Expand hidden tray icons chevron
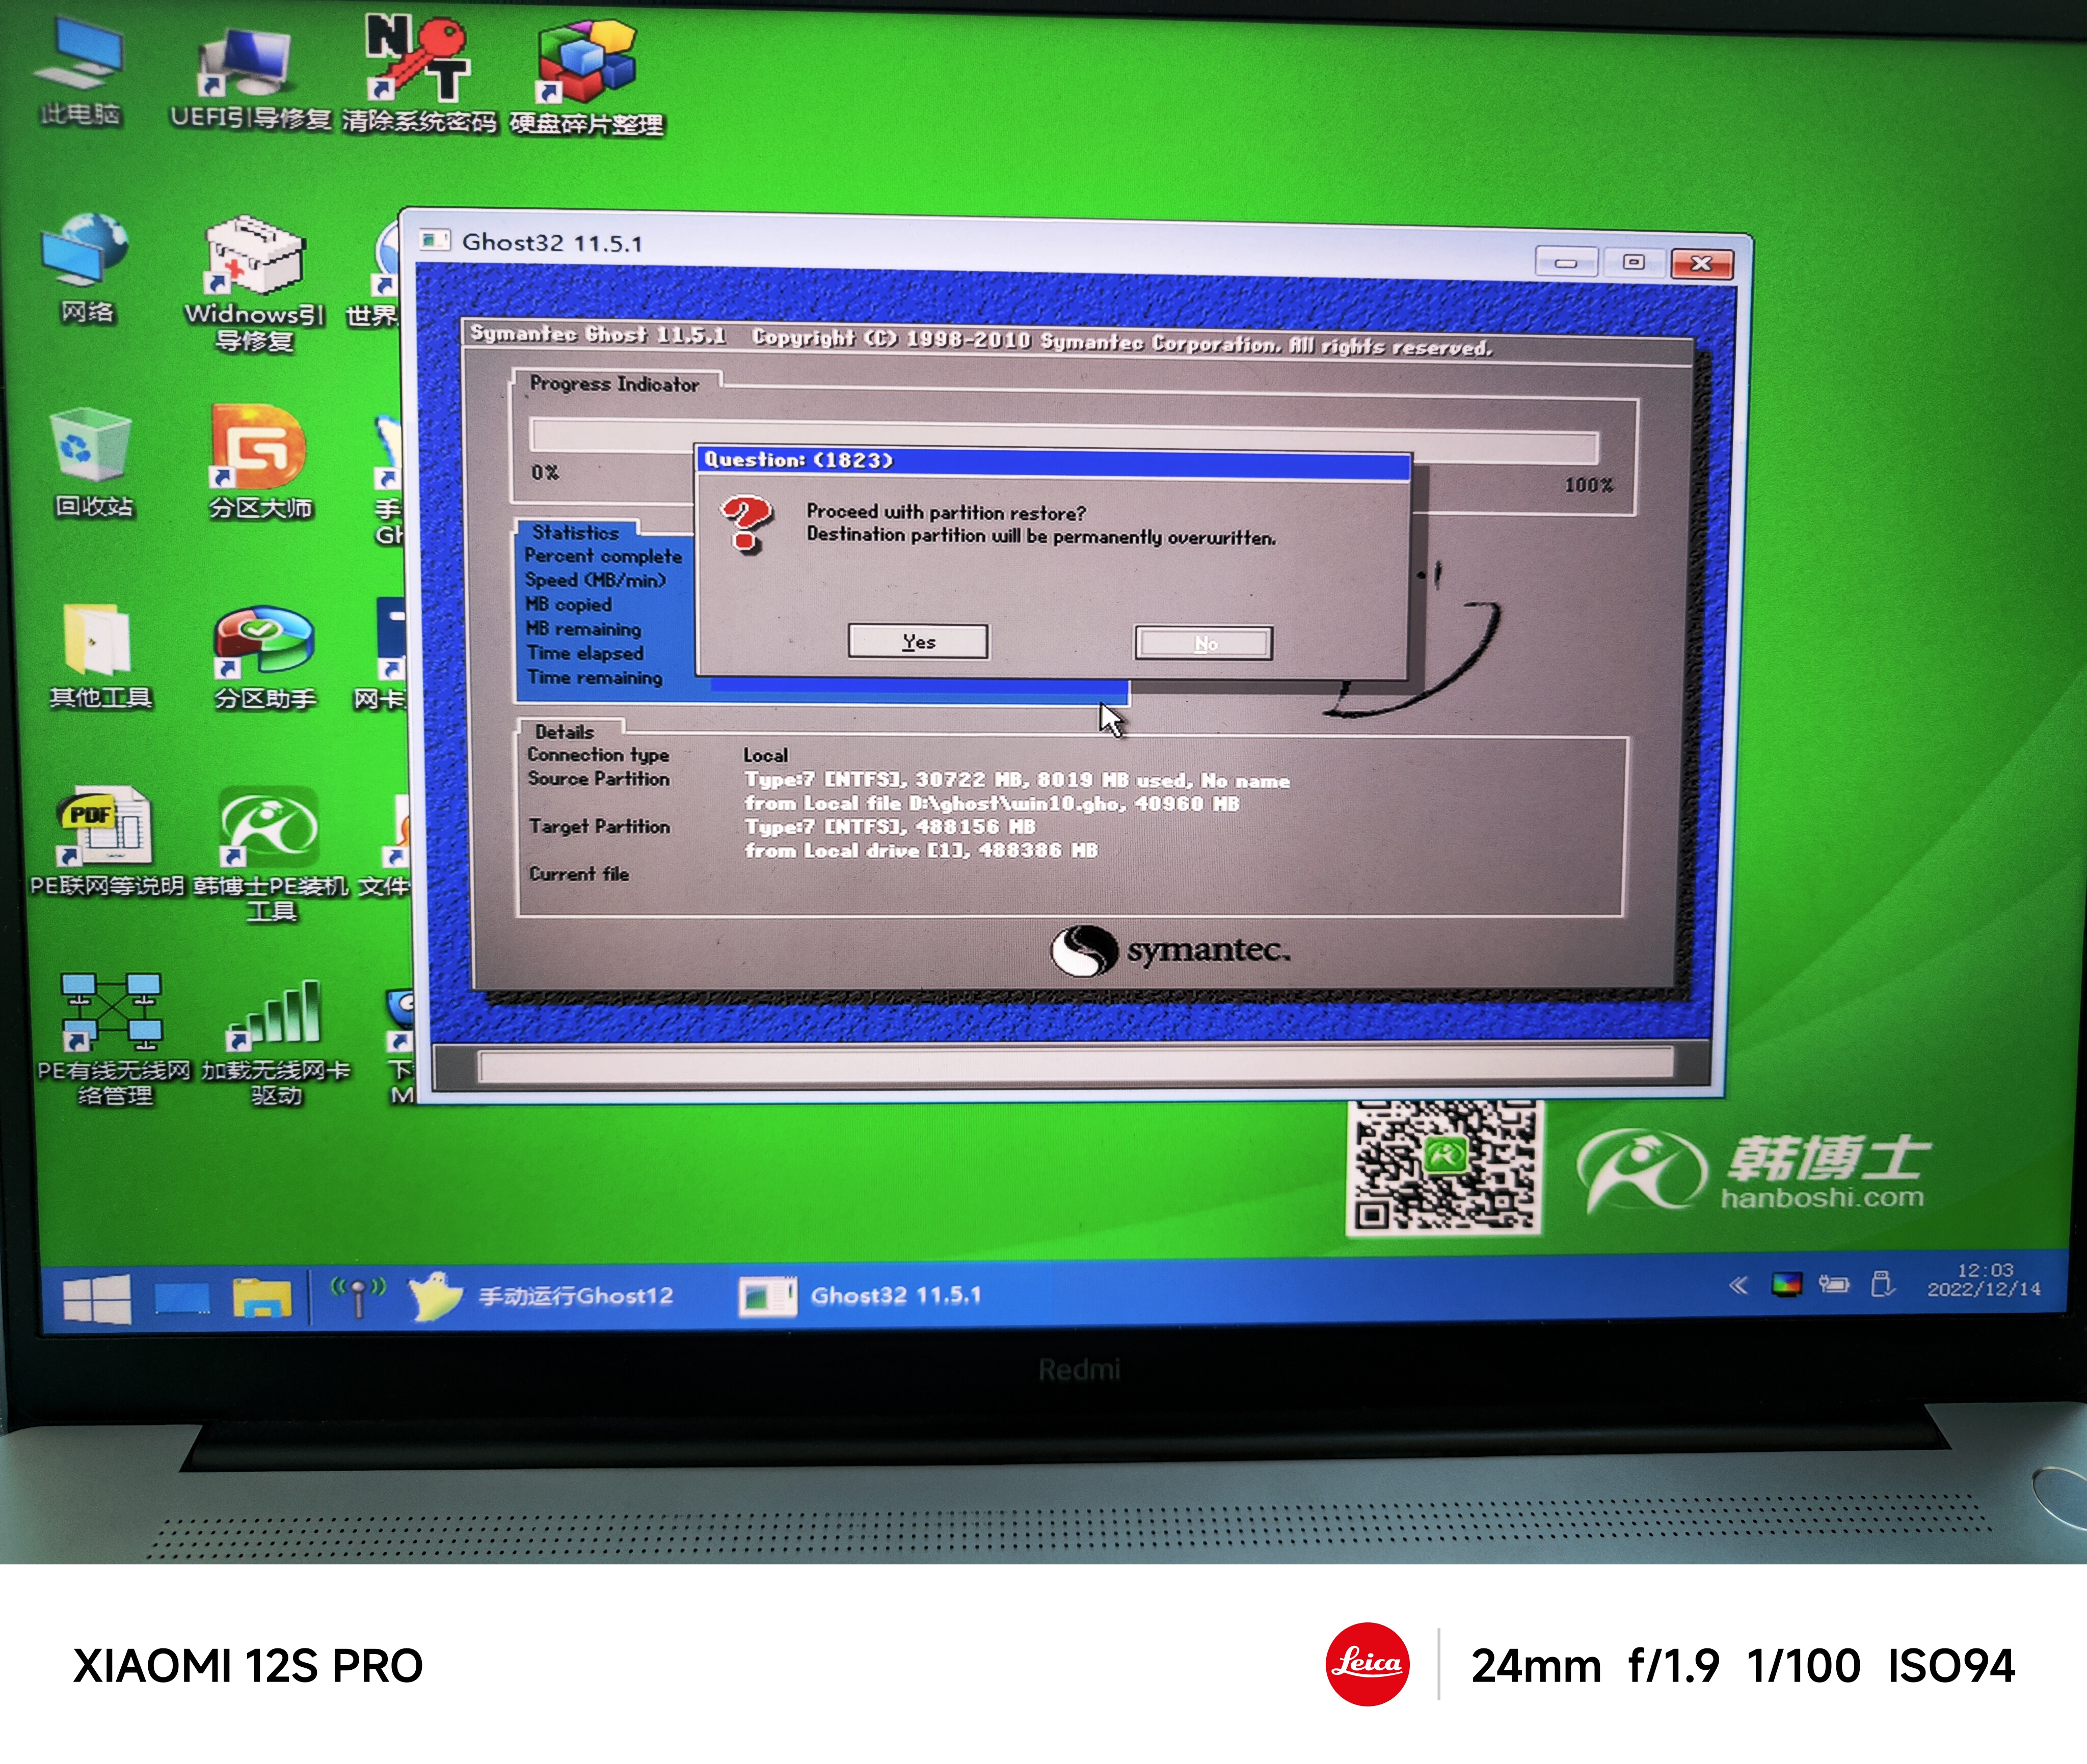The height and width of the screenshot is (1764, 2087). 1738,1286
